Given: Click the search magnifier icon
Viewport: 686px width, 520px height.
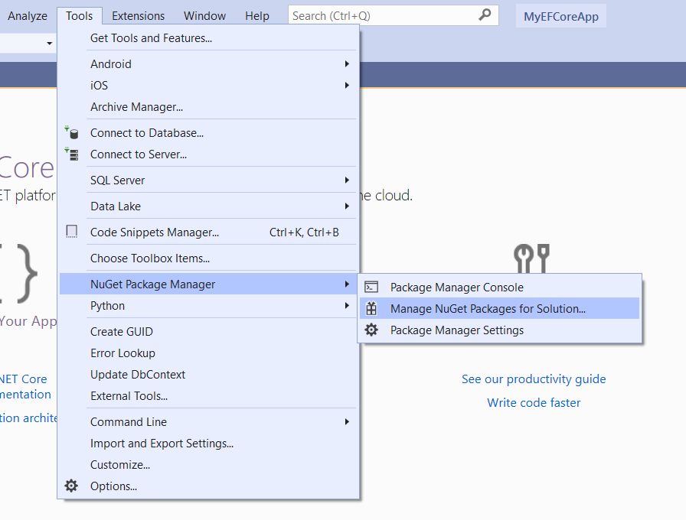Looking at the screenshot, I should coord(485,15).
